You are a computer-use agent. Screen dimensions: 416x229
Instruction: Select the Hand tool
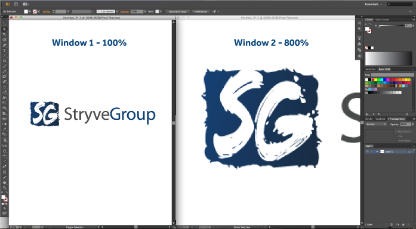tap(5, 182)
